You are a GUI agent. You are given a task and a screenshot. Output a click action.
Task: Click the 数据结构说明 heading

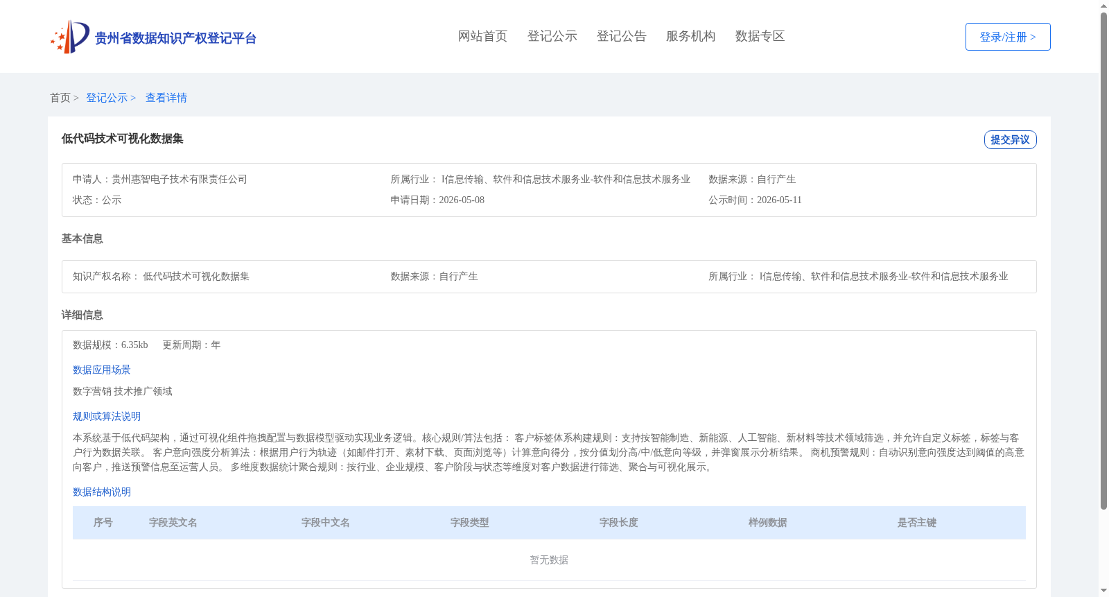click(102, 492)
